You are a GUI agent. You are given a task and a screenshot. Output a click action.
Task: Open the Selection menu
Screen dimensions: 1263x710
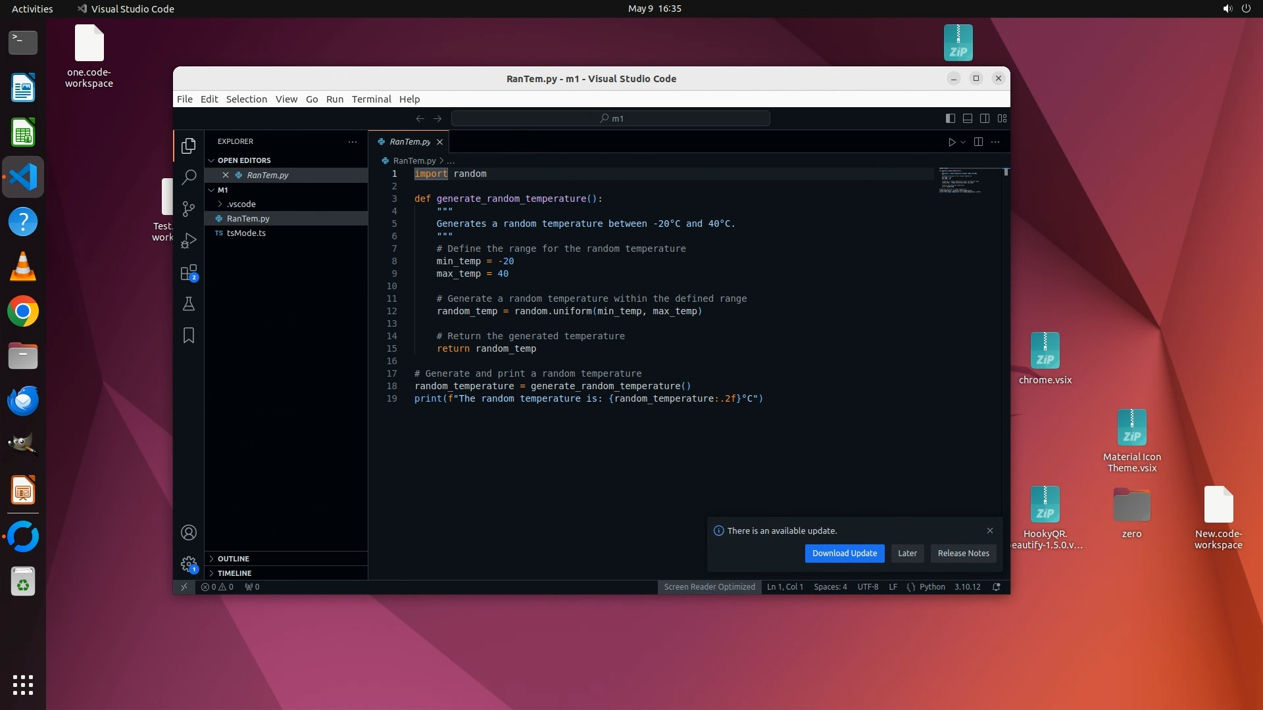click(x=246, y=99)
